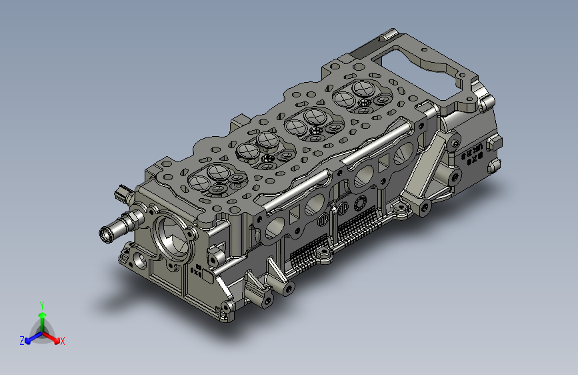
Task: Select the large circular port on the front face
Action: (x=173, y=238)
